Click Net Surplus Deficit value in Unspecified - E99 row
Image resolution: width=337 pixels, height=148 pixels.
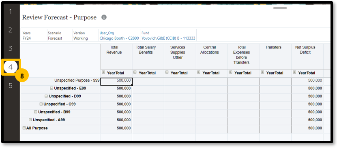(315, 88)
